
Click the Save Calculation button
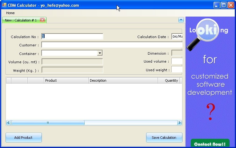(164, 138)
